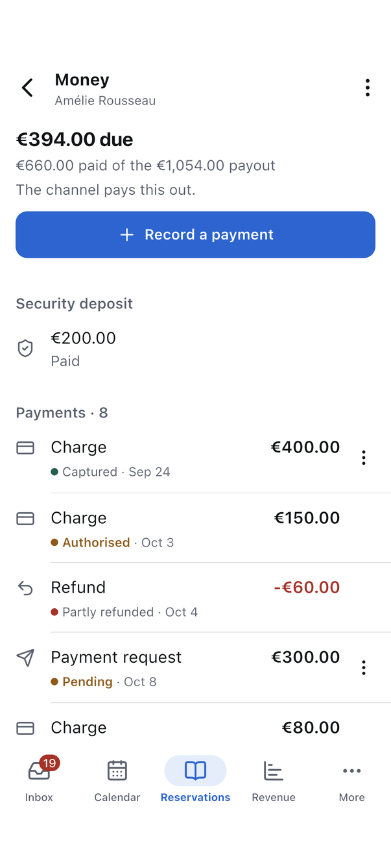Open options for the €400.00 charge
The image size is (391, 851).
pos(364,458)
